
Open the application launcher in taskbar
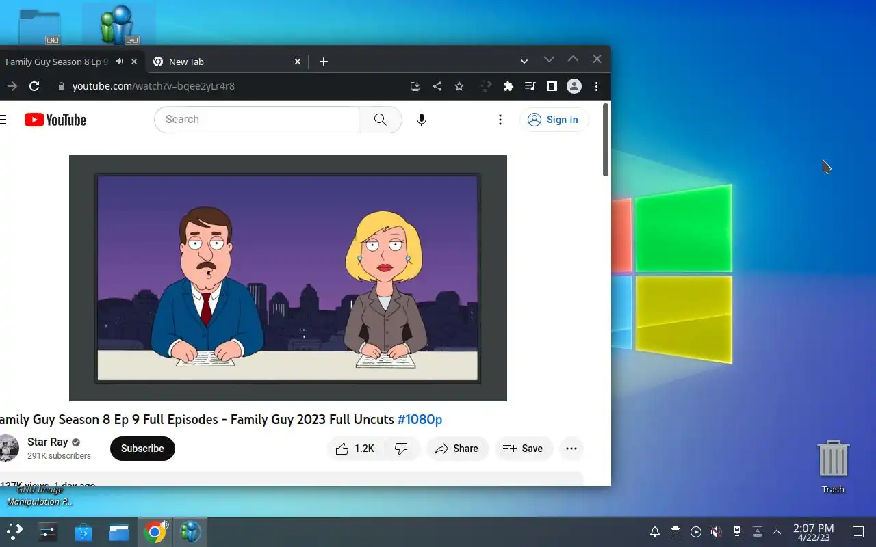pos(14,532)
